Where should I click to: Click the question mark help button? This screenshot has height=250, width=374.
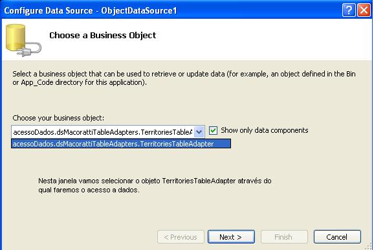point(349,10)
